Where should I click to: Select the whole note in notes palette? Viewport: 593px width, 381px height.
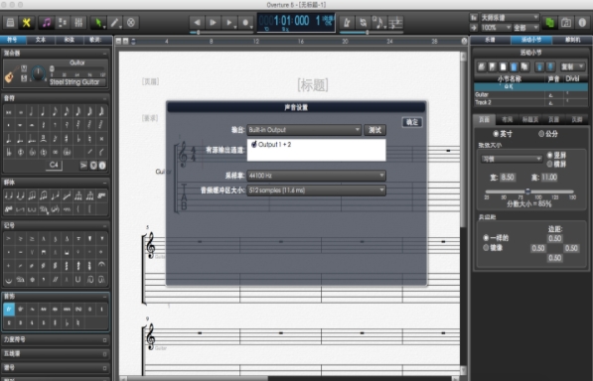pyautogui.click(x=21, y=112)
